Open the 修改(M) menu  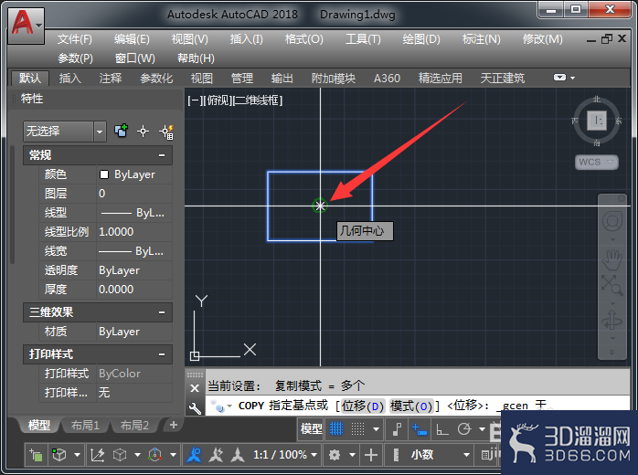543,39
